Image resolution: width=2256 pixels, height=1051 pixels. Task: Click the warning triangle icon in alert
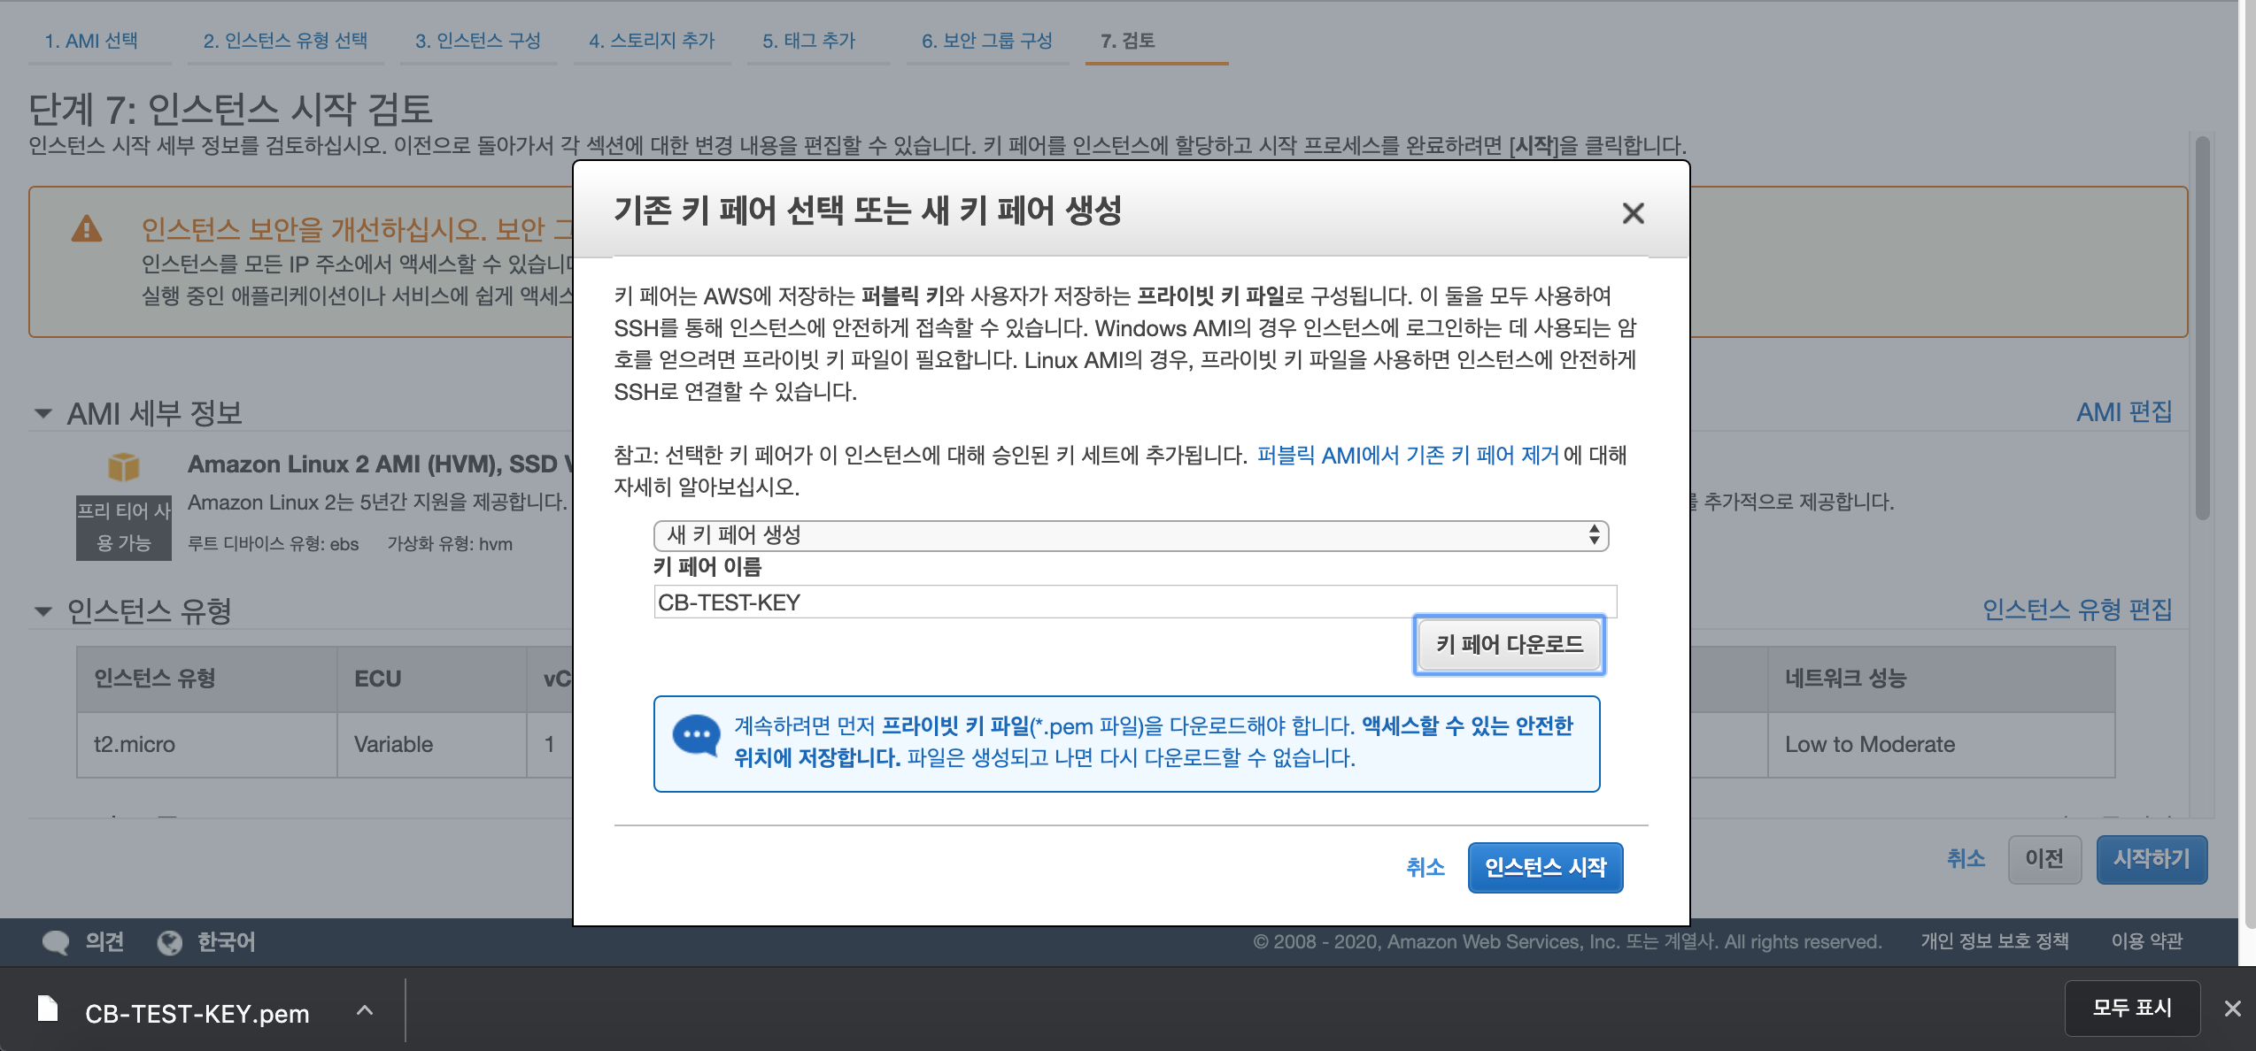[87, 229]
